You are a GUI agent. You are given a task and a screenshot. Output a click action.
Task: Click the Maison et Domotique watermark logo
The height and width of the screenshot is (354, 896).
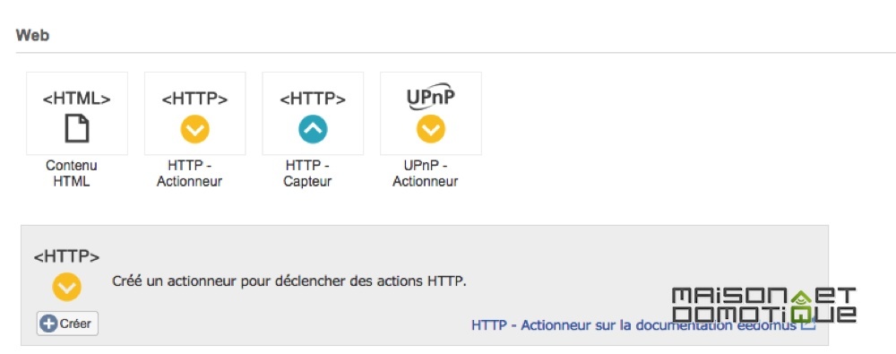click(x=764, y=306)
